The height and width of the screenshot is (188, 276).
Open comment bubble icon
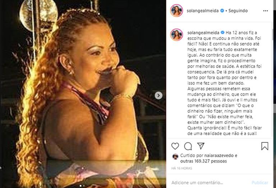188,146
